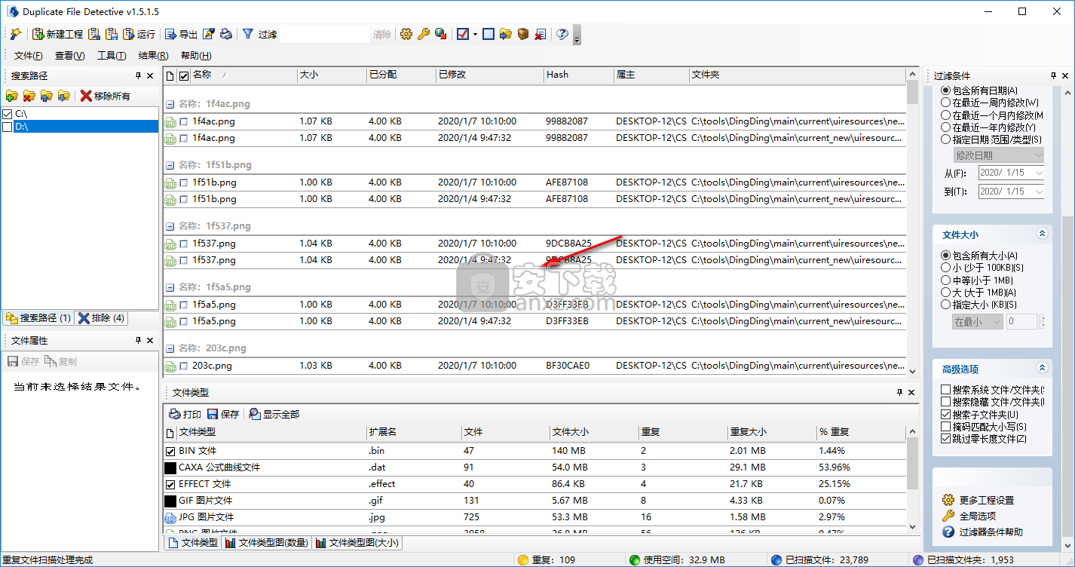Select 在最近一周内修改 radio option
This screenshot has width=1075, height=567.
(945, 103)
